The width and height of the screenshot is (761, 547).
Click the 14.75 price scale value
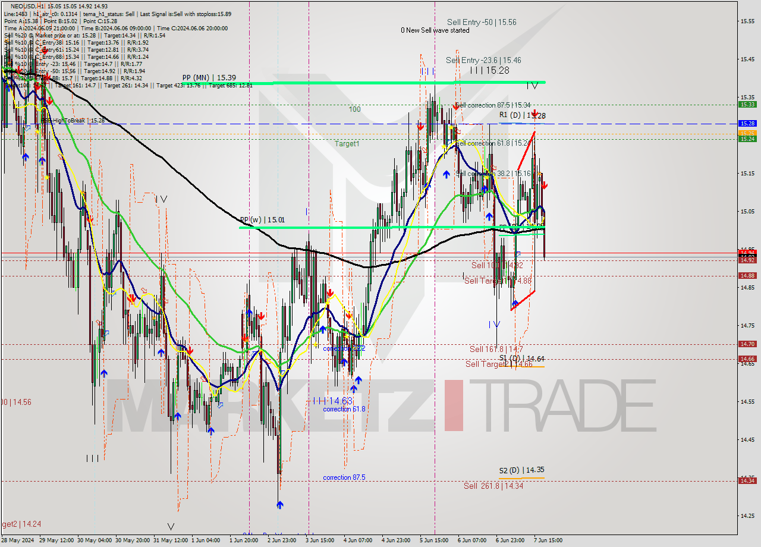click(747, 325)
